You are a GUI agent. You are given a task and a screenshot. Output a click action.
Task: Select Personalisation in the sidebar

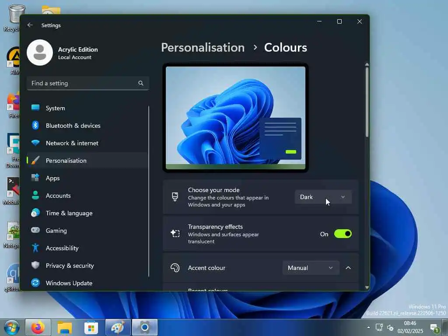tap(87, 161)
